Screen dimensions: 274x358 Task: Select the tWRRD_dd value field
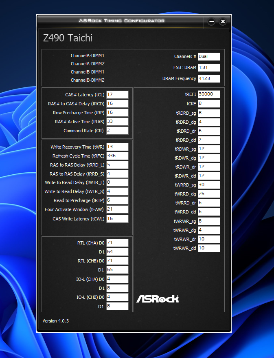pyautogui.click(x=209, y=211)
